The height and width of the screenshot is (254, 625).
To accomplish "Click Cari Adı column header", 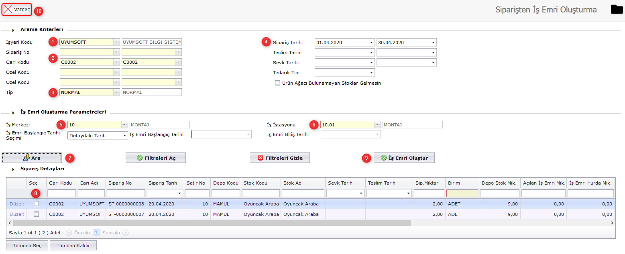I will pos(91,183).
